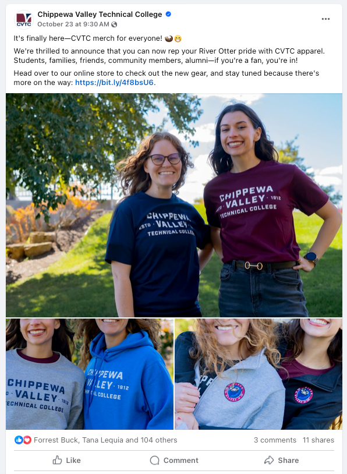Click the Share button label
The width and height of the screenshot is (347, 474).
288,460
